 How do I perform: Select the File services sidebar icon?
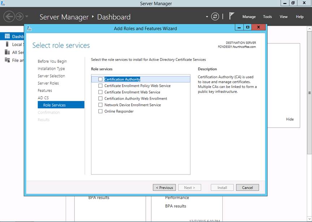7,60
